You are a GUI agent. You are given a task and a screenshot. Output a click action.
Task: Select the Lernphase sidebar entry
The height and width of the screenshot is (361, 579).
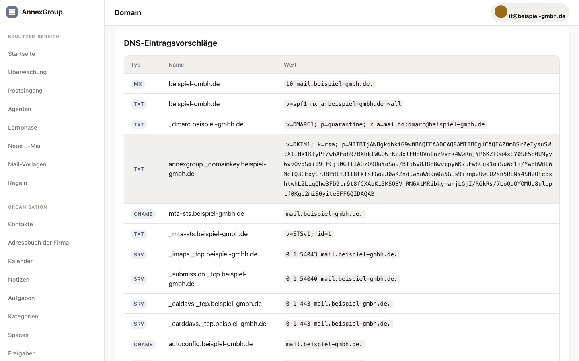(x=23, y=128)
